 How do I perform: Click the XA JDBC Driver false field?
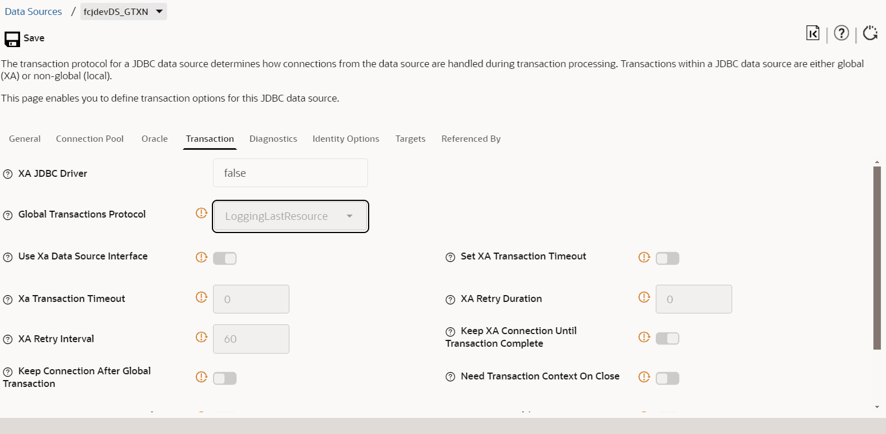[290, 173]
